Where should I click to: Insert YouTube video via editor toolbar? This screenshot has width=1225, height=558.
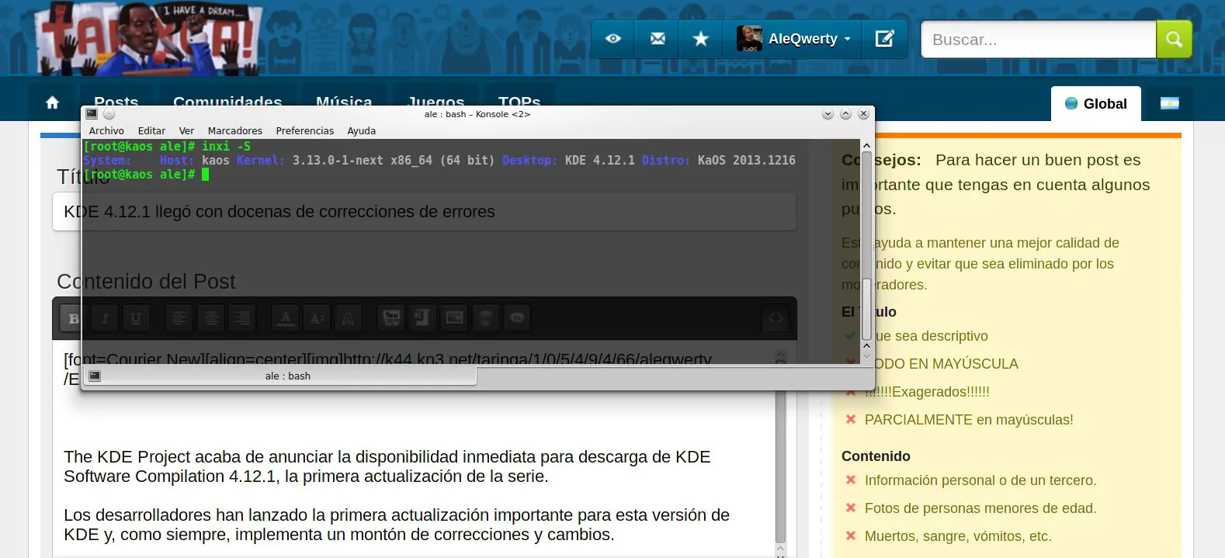point(391,318)
